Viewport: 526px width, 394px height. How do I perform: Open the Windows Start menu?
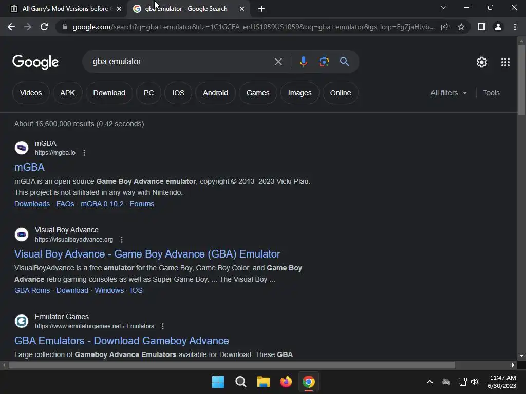pyautogui.click(x=218, y=382)
